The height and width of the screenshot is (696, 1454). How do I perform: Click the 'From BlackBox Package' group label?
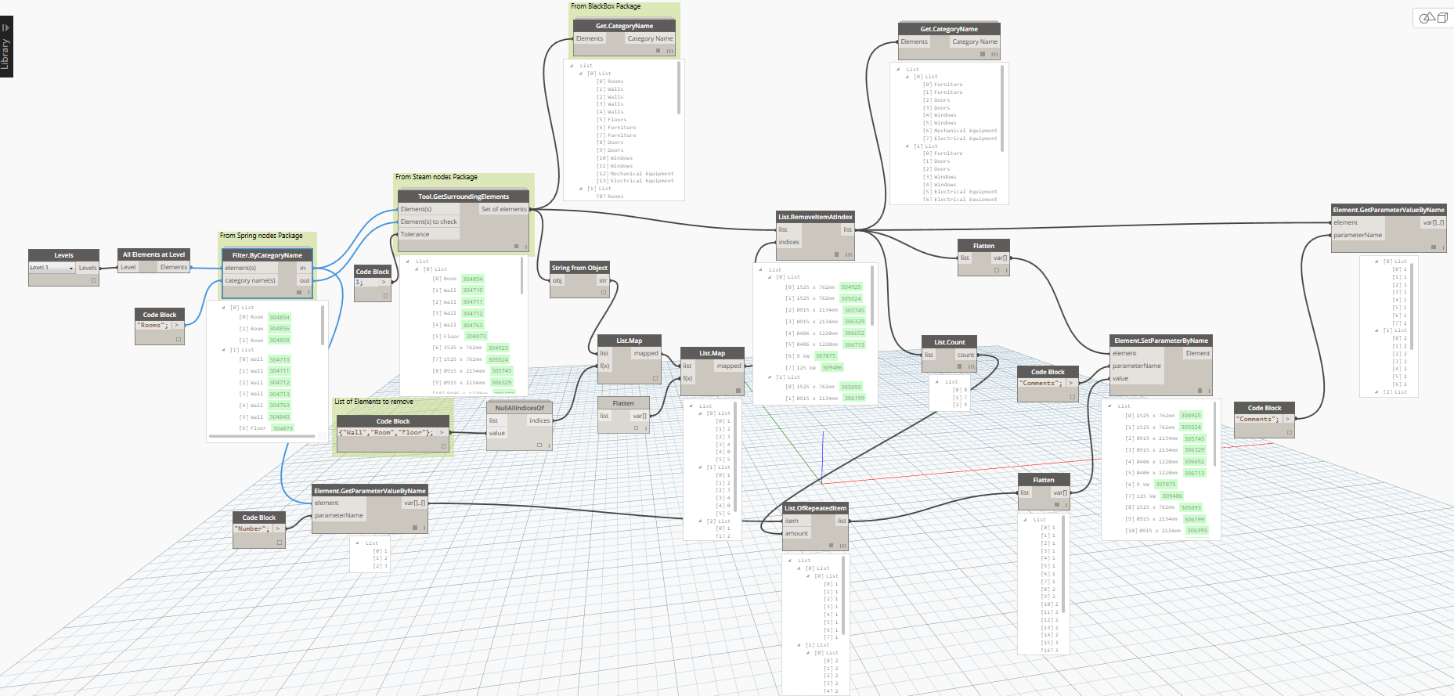[x=605, y=6]
